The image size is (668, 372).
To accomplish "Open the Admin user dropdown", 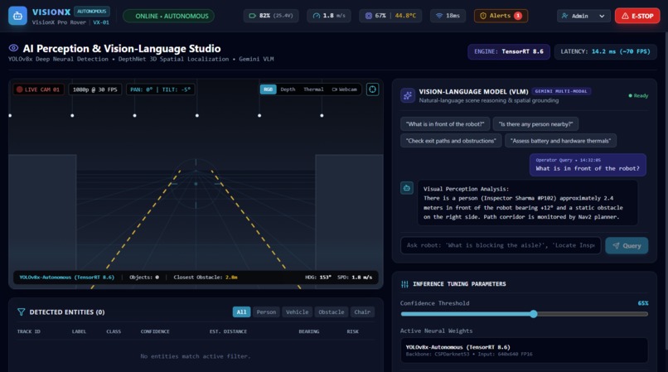I will 583,16.
